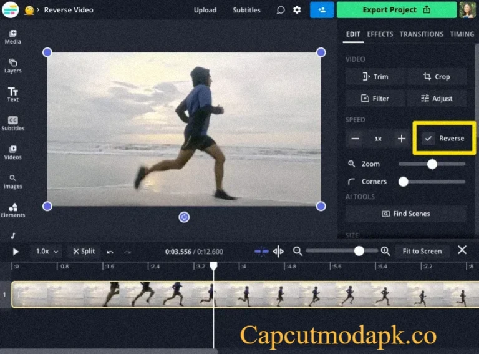The width and height of the screenshot is (479, 354).
Task: Increase speed with the plus button
Action: [x=402, y=139]
